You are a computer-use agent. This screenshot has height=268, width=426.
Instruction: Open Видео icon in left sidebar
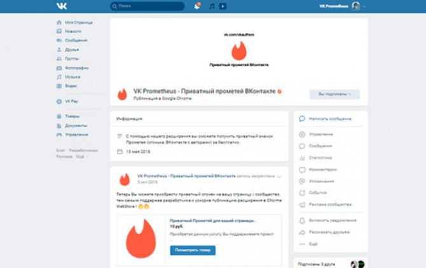point(59,86)
